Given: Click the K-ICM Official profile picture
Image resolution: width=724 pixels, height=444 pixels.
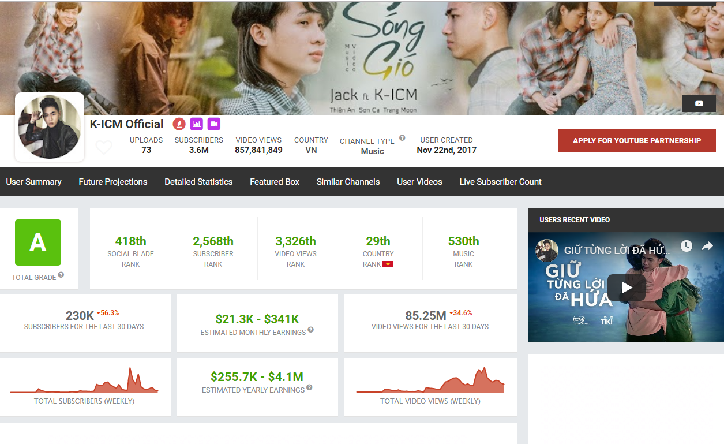Looking at the screenshot, I should click(50, 127).
